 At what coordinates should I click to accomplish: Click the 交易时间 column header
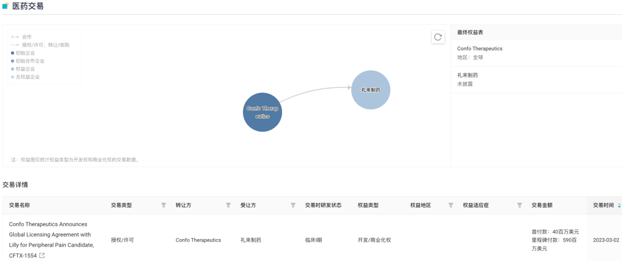(x=604, y=205)
